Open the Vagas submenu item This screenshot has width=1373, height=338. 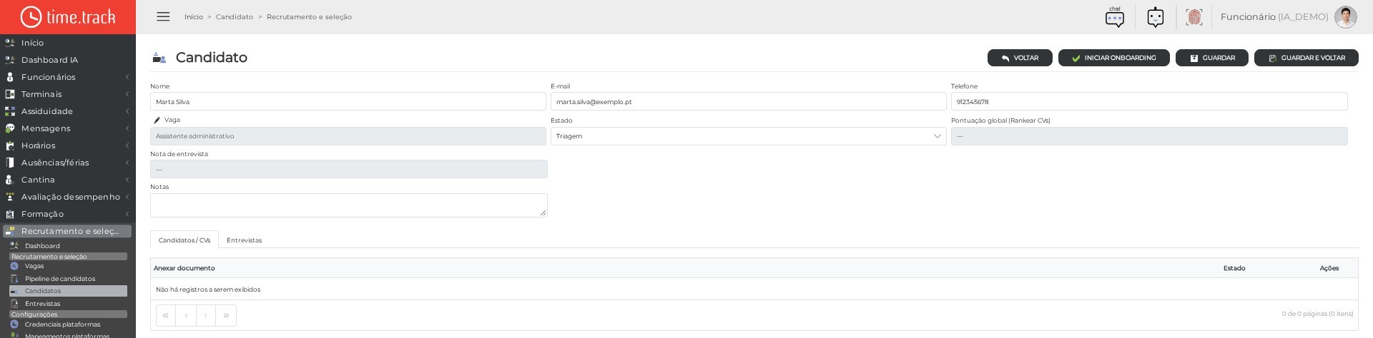34,266
